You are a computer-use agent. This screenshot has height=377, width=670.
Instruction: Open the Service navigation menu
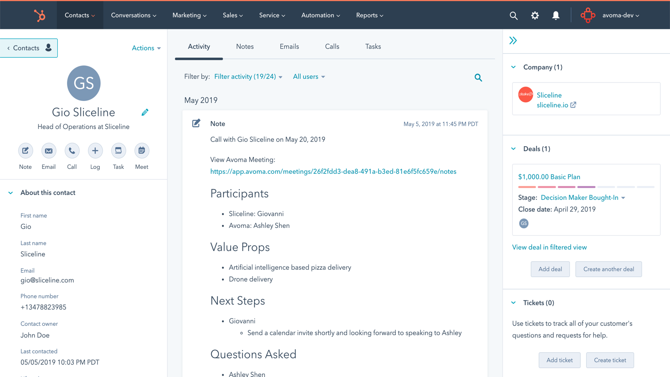[x=272, y=15]
